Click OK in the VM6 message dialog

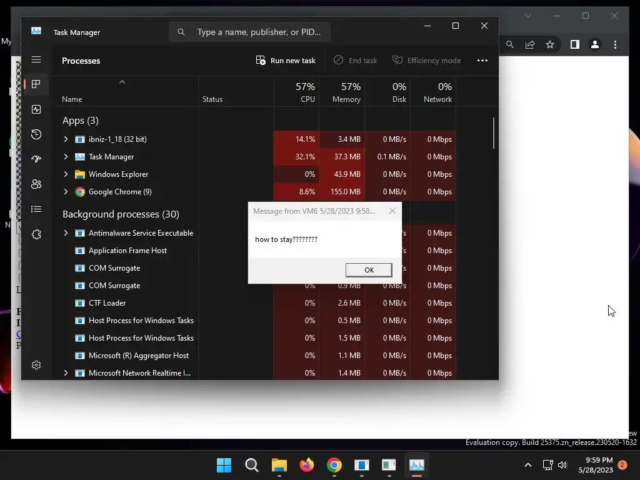coord(369,270)
